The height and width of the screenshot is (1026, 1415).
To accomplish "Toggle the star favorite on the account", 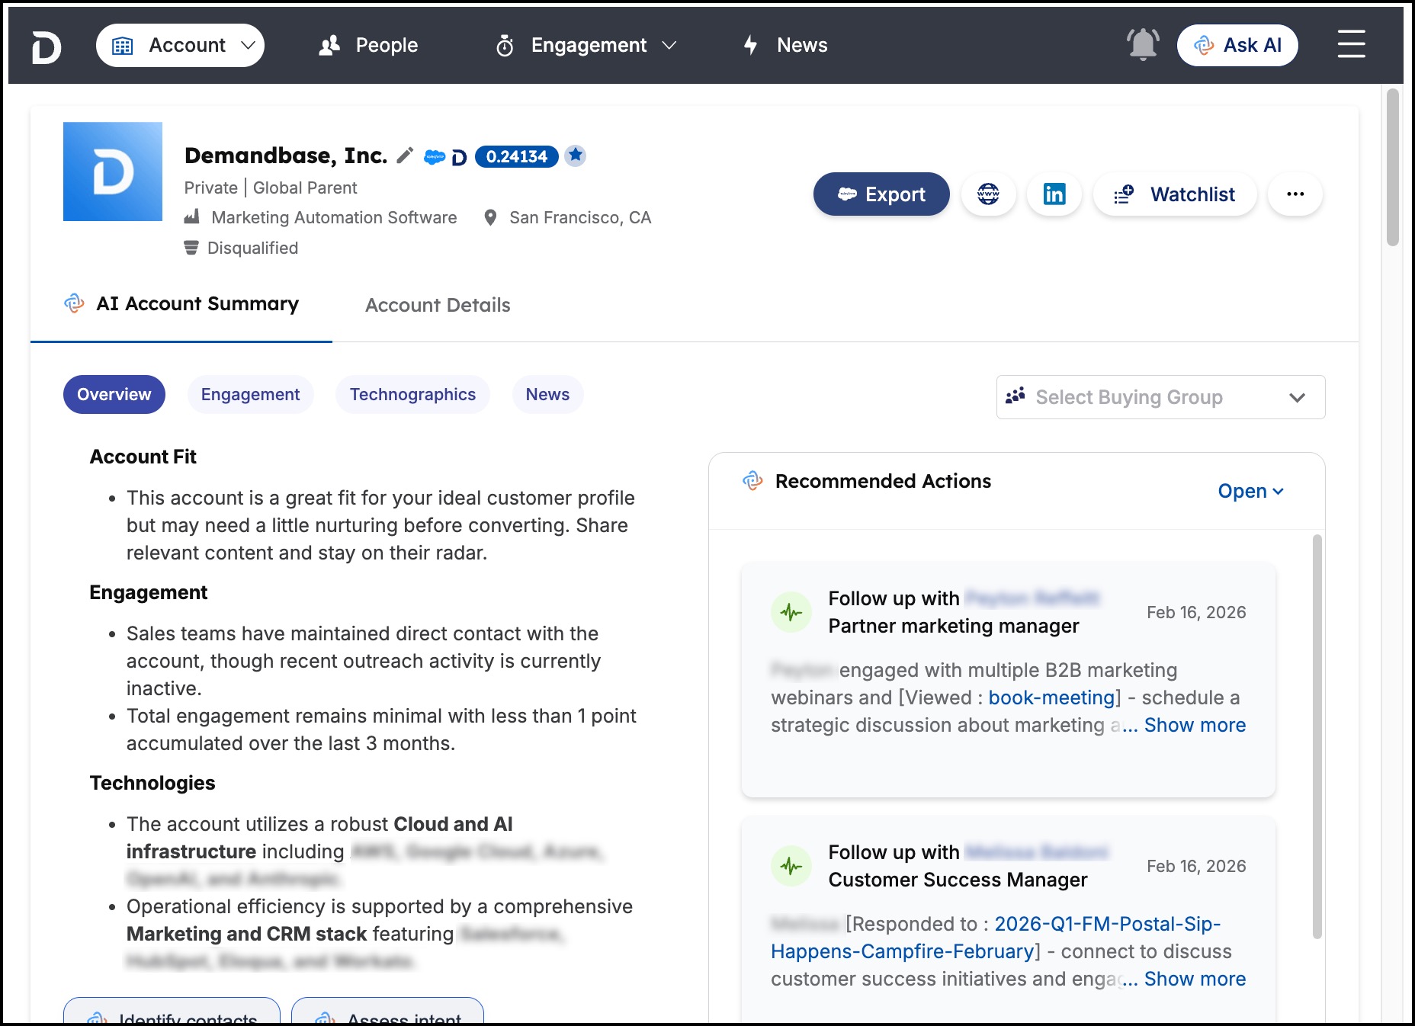I will 576,156.
